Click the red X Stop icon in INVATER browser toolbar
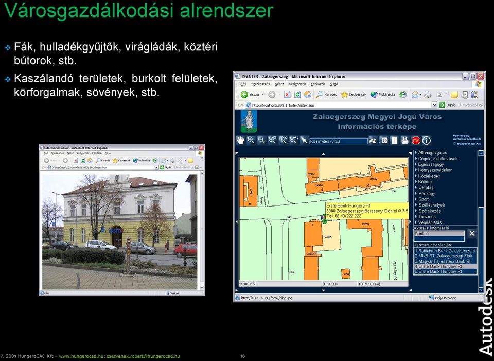Viewport: 494px width, 361px height. click(x=287, y=95)
